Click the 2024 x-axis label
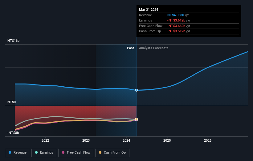The width and height of the screenshot is (253, 161). click(126, 140)
